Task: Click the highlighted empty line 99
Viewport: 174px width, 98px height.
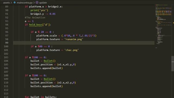Action: click(84, 43)
